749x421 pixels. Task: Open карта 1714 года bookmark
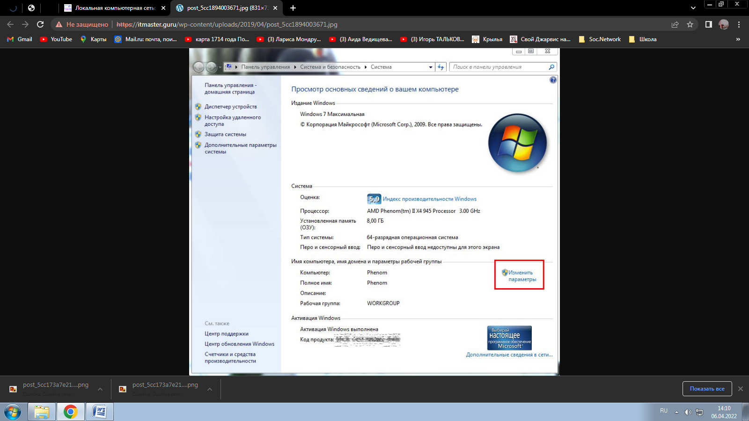point(217,39)
